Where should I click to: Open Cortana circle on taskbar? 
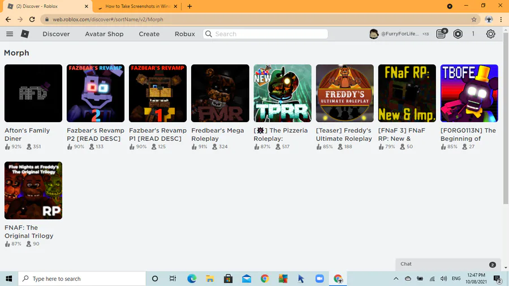pyautogui.click(x=155, y=279)
